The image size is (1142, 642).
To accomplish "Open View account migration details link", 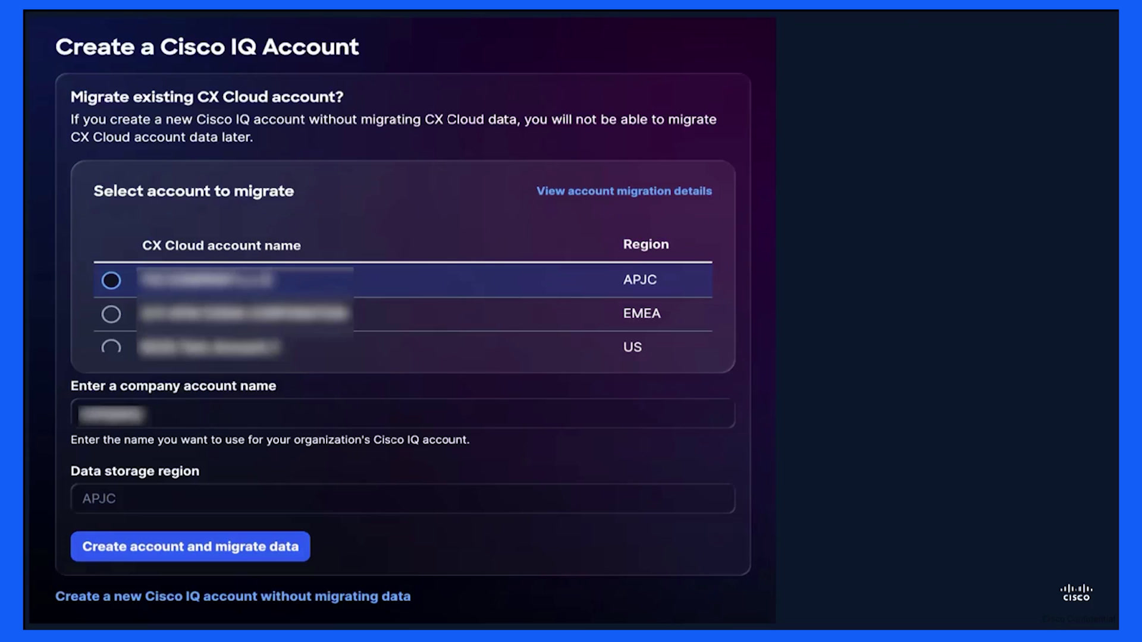I will pyautogui.click(x=624, y=191).
